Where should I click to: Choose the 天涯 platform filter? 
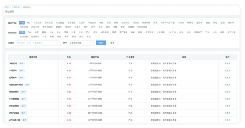[x=155, y=23]
